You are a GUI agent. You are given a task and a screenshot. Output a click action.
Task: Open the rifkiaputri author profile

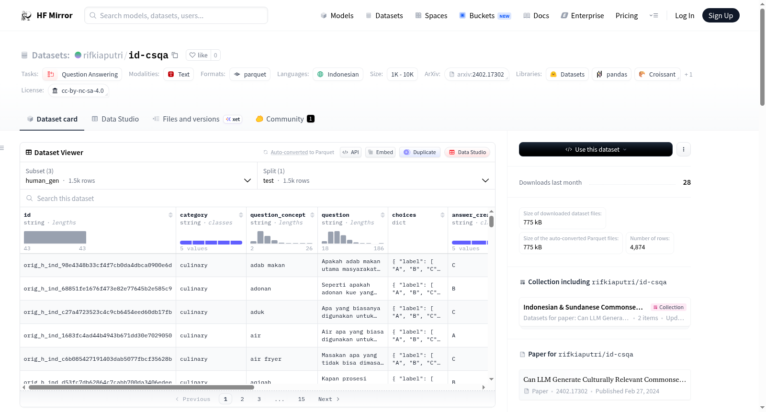point(103,55)
